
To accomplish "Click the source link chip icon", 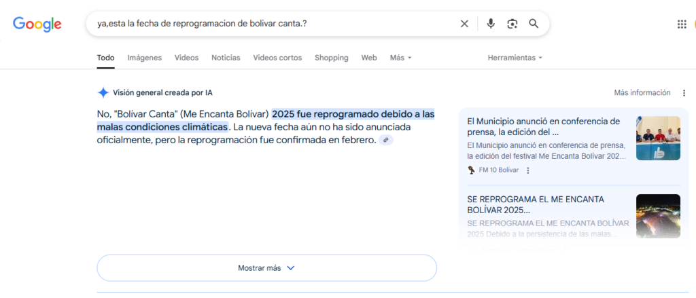I will [x=386, y=140].
